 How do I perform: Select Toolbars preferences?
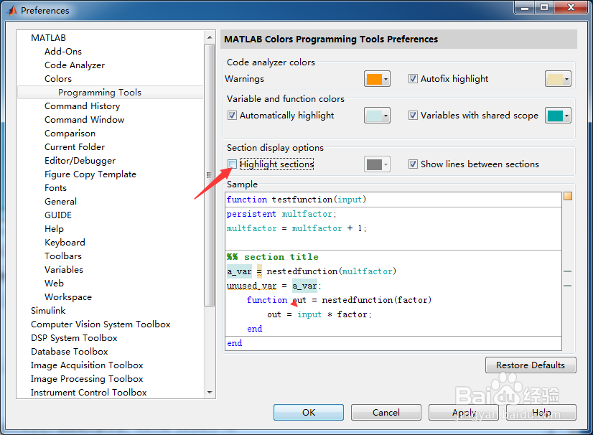62,256
